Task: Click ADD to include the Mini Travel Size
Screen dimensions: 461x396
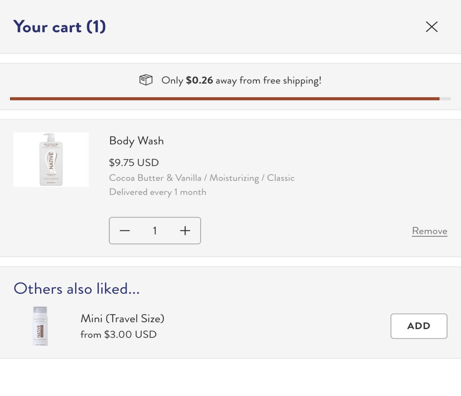Action: click(x=419, y=326)
